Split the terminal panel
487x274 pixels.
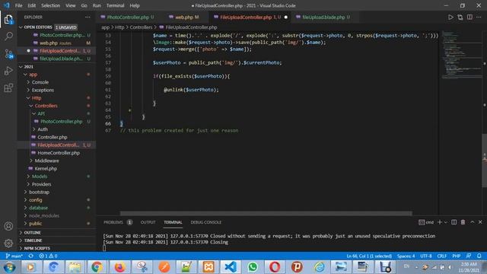coord(454,222)
